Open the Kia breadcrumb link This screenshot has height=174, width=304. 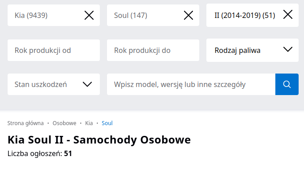coord(89,123)
